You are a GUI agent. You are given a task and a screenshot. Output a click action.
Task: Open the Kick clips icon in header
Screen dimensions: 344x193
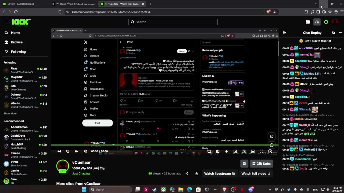pos(308,22)
